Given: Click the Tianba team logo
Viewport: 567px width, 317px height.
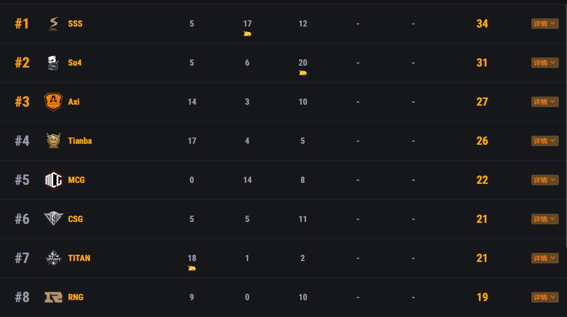Looking at the screenshot, I should pyautogui.click(x=54, y=141).
